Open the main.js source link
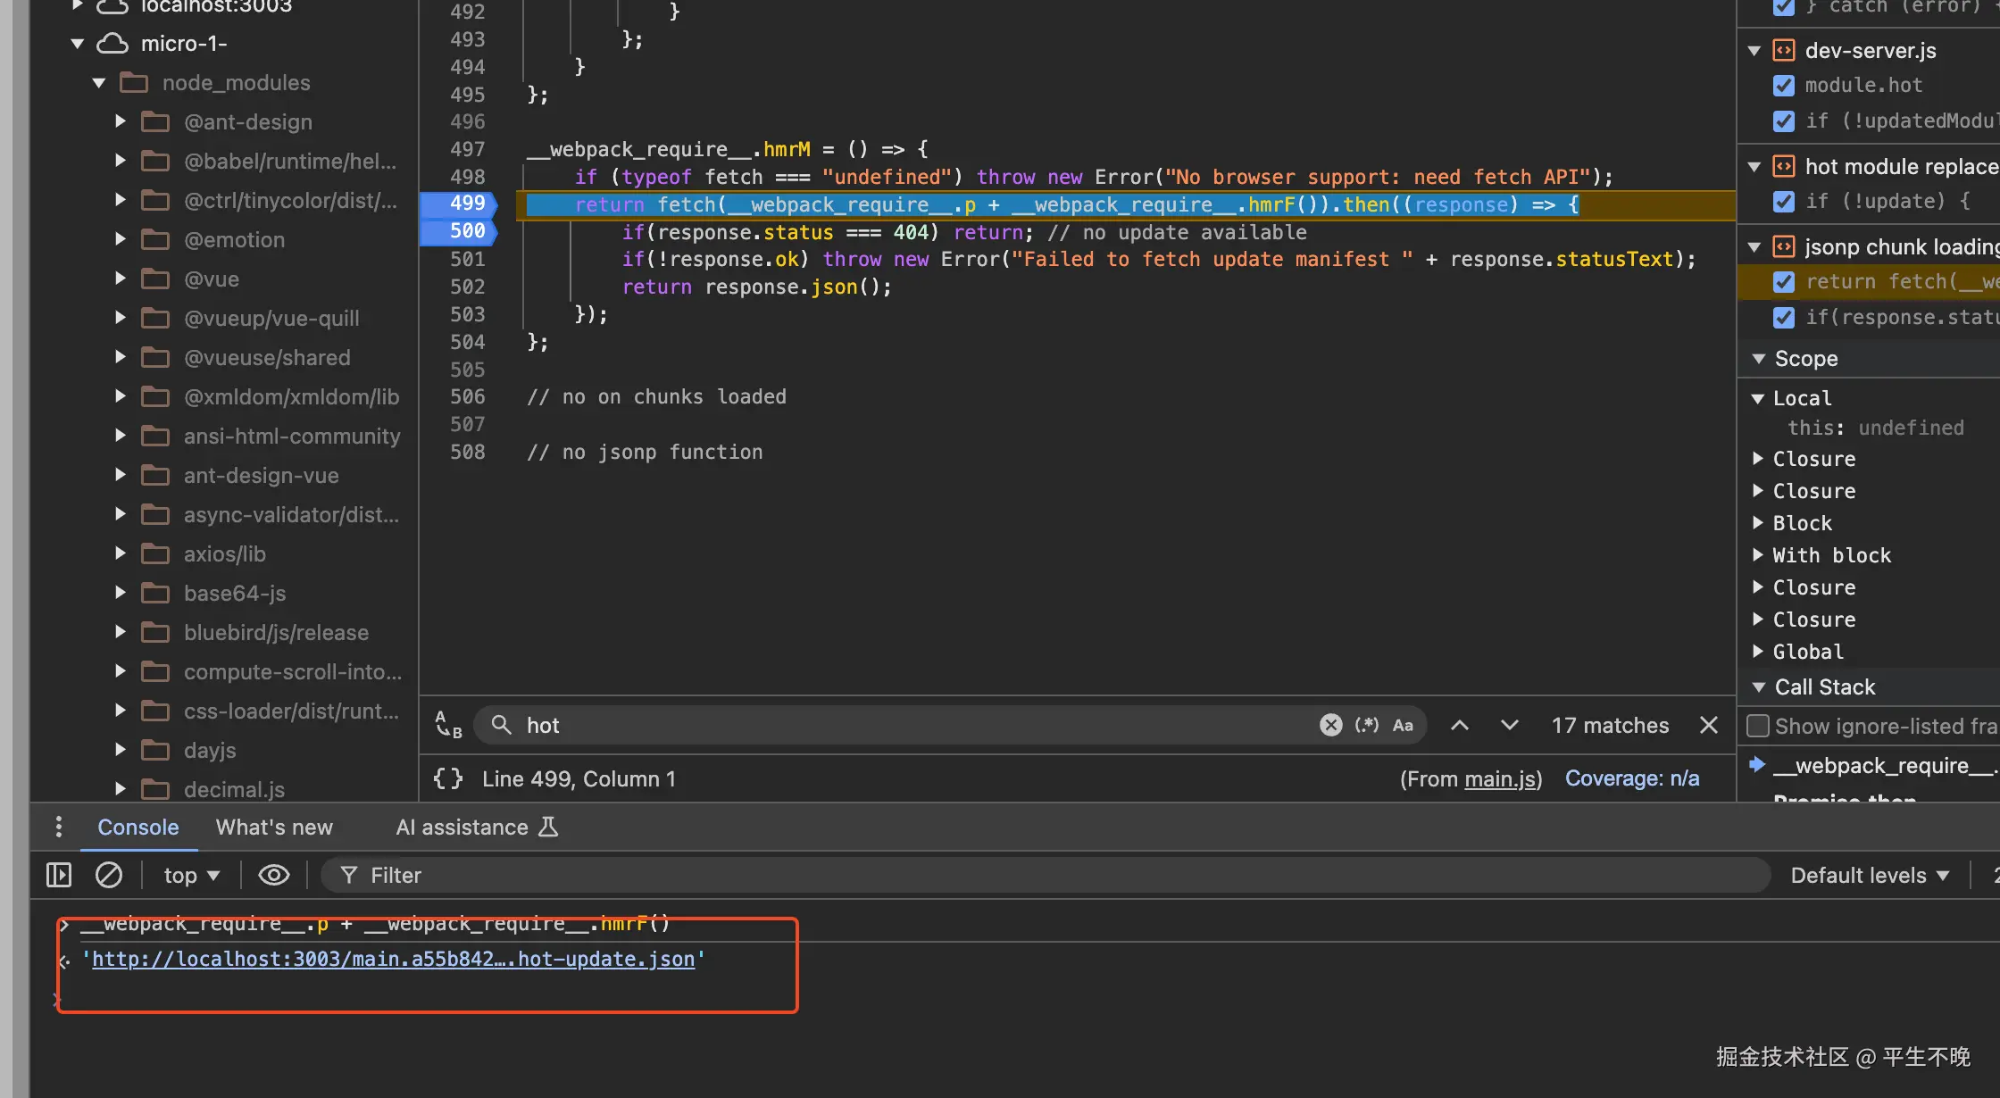The height and width of the screenshot is (1098, 2000). point(1500,778)
